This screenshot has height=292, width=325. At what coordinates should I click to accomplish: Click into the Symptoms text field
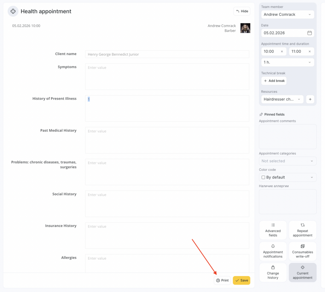[167, 77]
